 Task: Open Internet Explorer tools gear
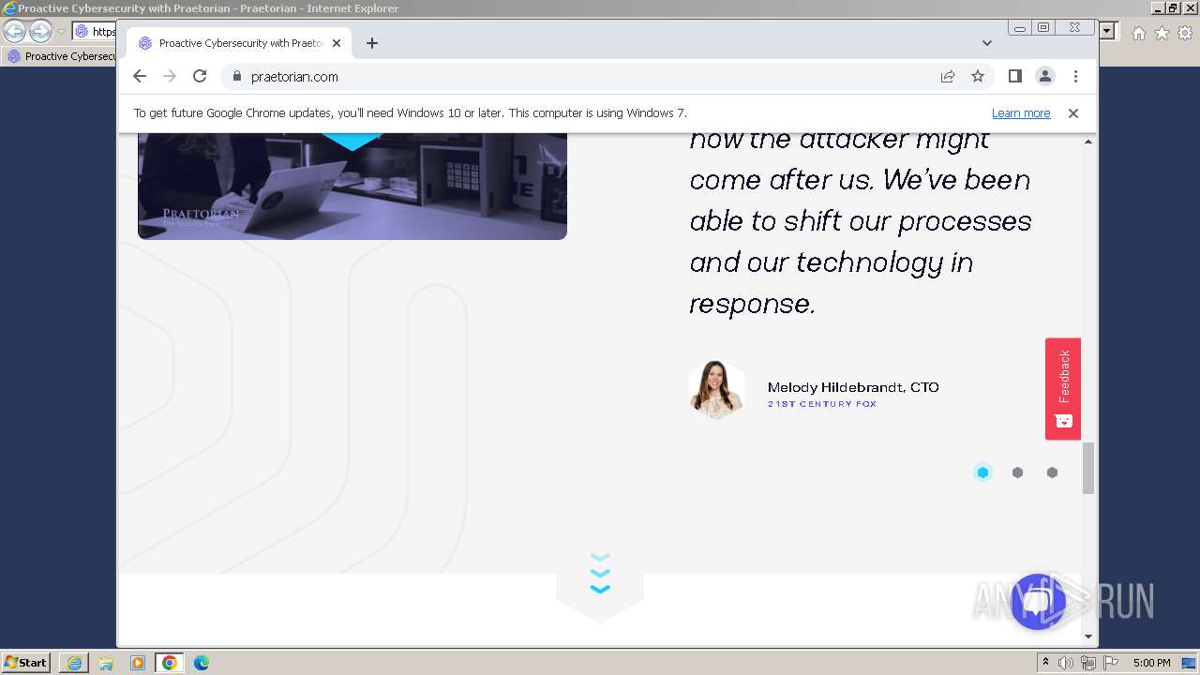pos(1185,33)
